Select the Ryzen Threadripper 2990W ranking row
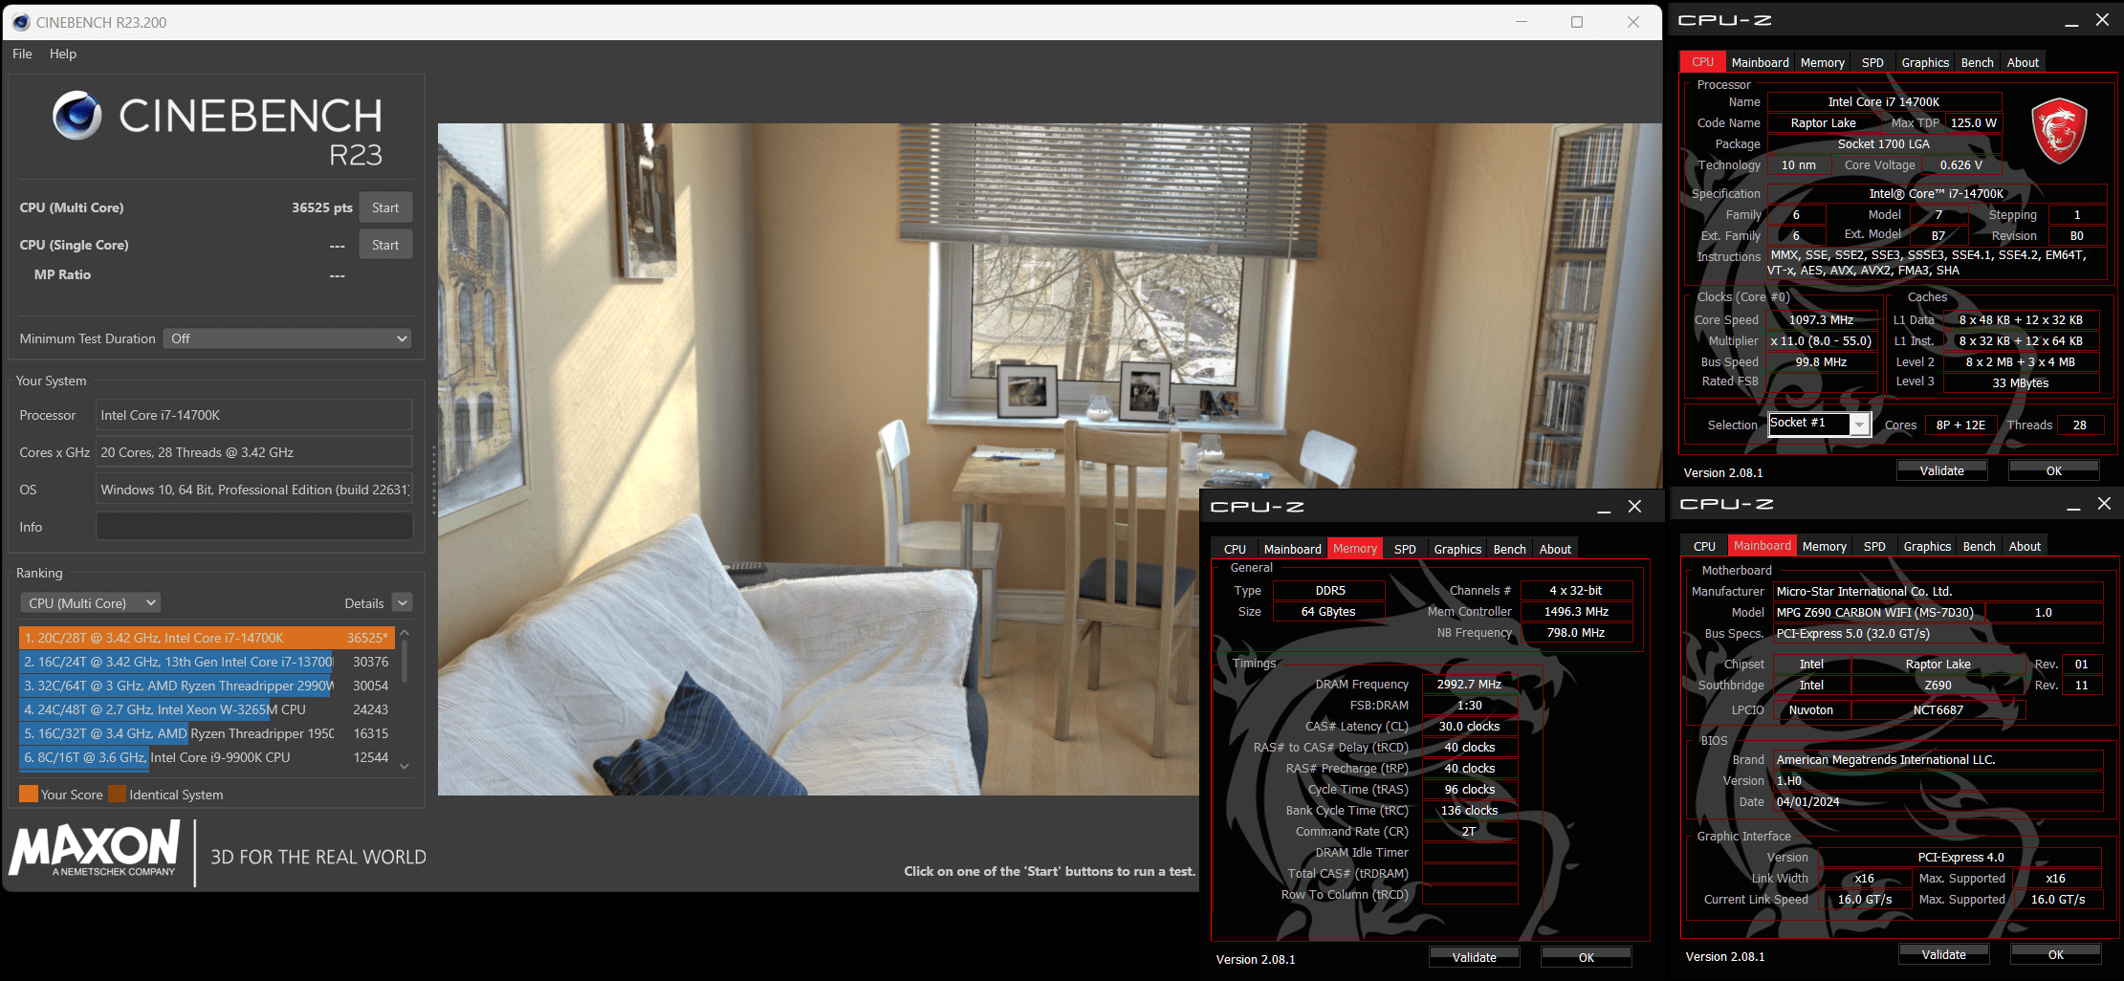Image resolution: width=2124 pixels, height=981 pixels. point(207,686)
